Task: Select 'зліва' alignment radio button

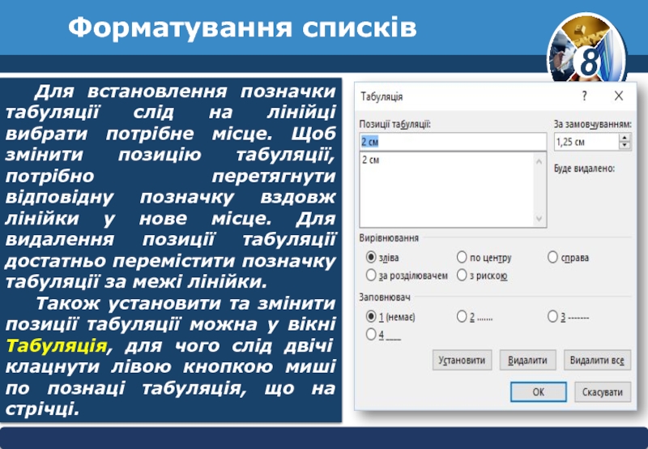Action: tap(371, 257)
